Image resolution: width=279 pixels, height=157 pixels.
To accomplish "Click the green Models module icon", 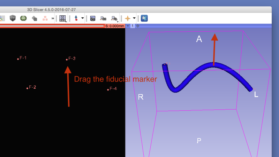I will pyautogui.click(x=23, y=18).
